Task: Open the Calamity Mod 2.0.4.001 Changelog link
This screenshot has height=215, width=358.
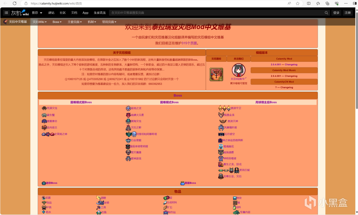Action: click(x=284, y=65)
